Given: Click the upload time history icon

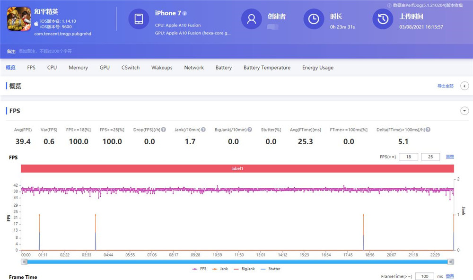Looking at the screenshot, I should coord(383,19).
